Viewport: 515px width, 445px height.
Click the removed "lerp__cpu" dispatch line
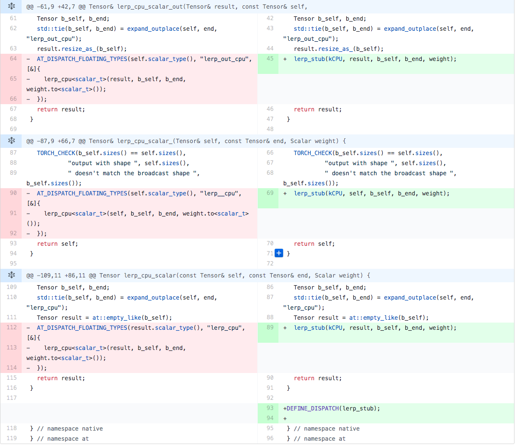click(139, 193)
